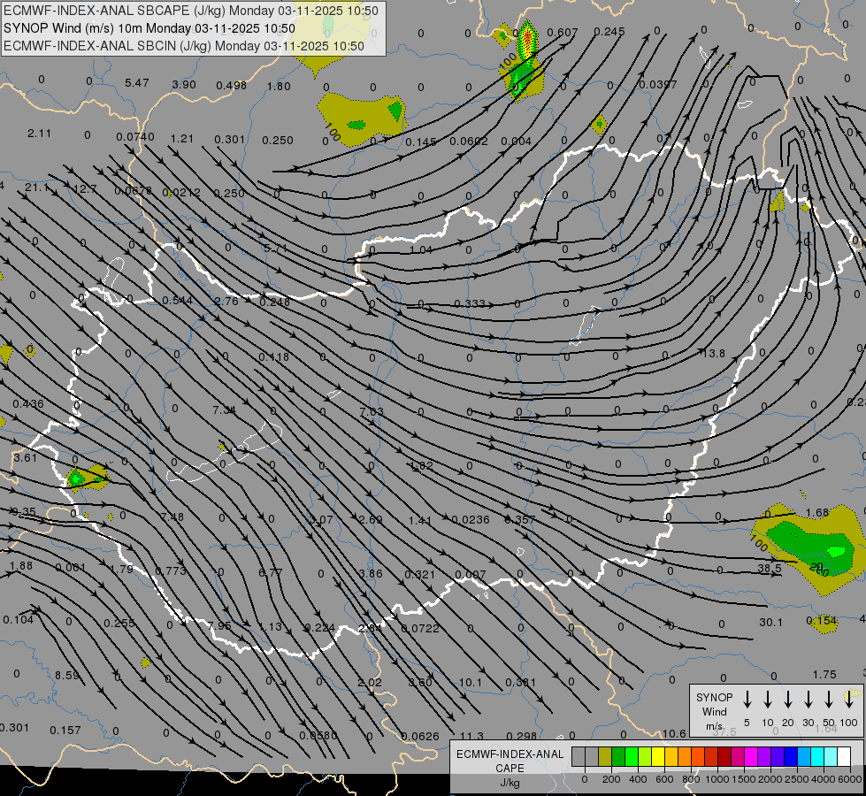Click the SBCIN value 12.7
Screen dimensions: 866x796
(x=85, y=189)
